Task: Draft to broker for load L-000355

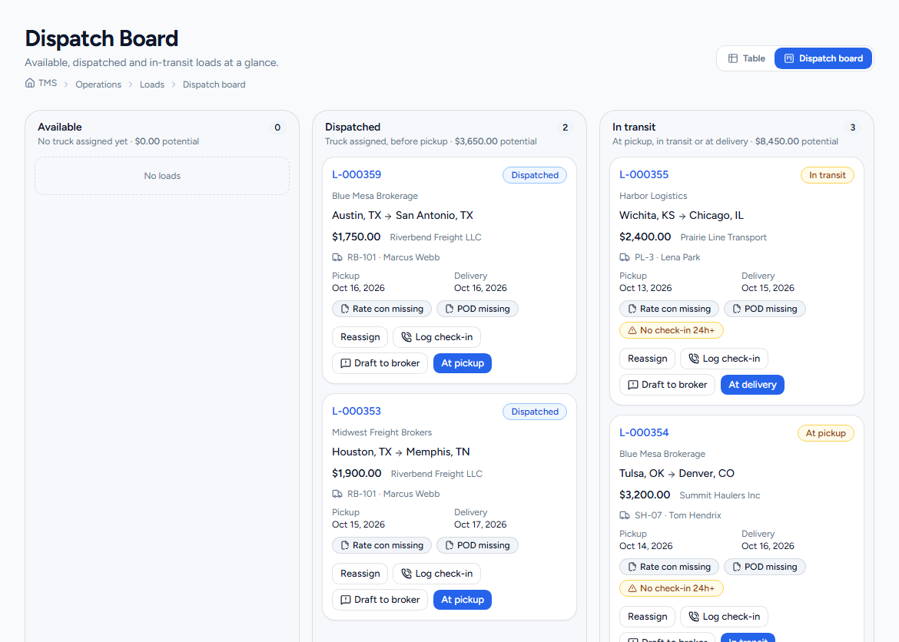Action: (x=668, y=385)
